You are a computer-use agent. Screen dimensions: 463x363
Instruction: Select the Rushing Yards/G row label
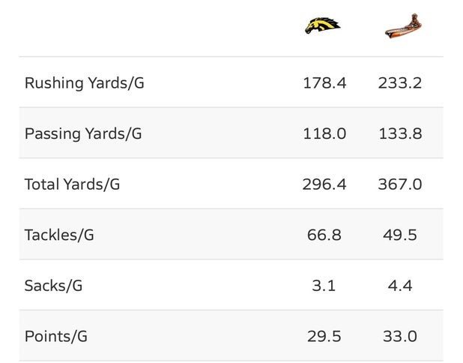point(85,82)
